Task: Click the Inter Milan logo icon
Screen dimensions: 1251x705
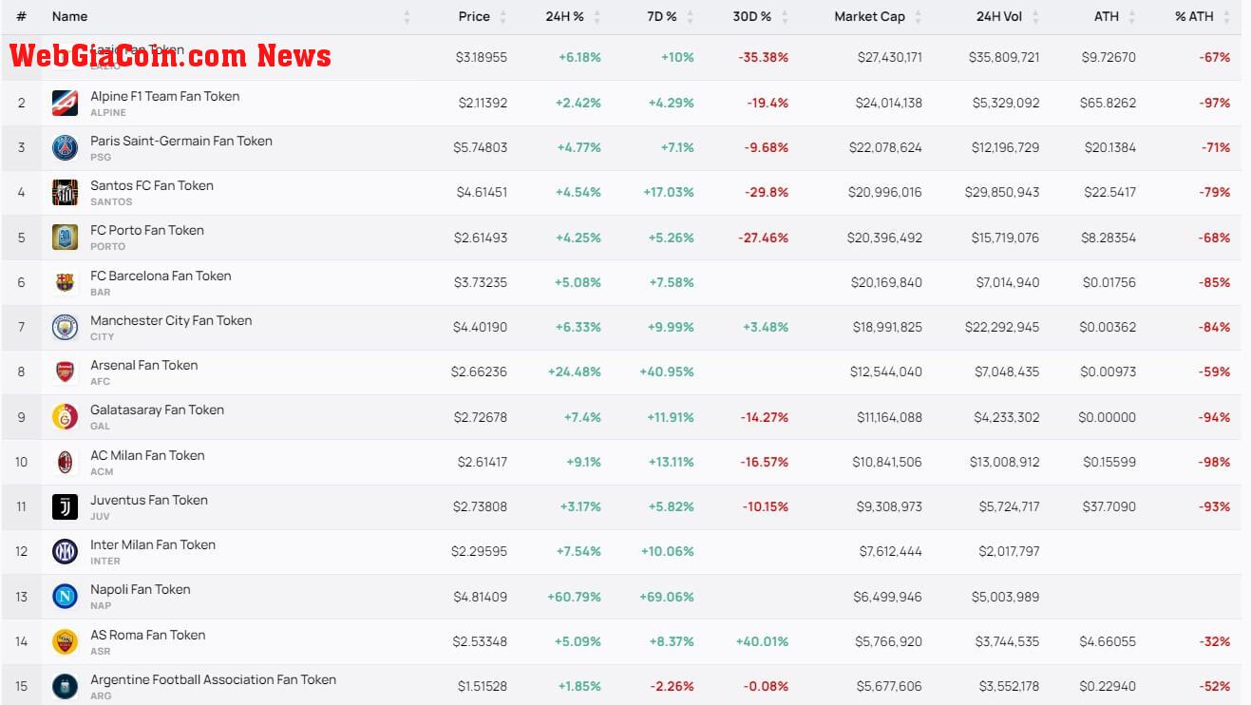Action: [65, 551]
